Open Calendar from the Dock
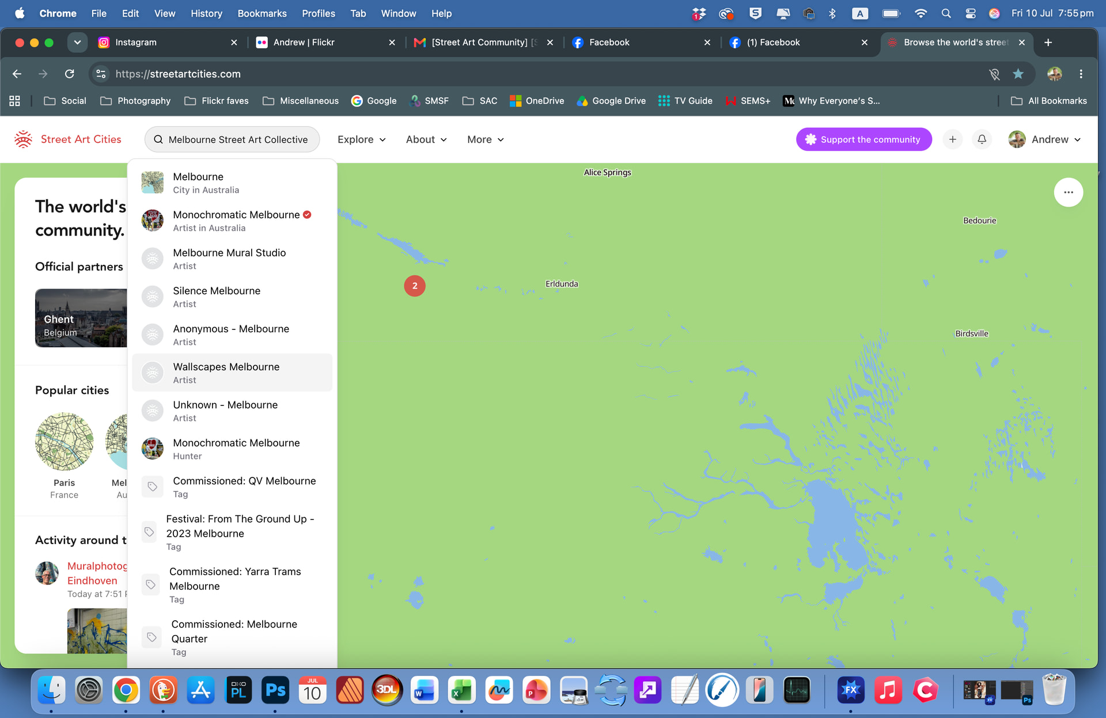Viewport: 1106px width, 718px height. tap(312, 690)
